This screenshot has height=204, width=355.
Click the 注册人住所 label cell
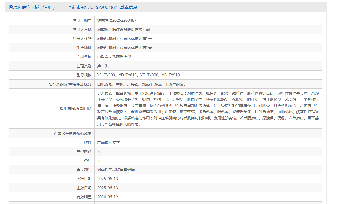point(52,39)
